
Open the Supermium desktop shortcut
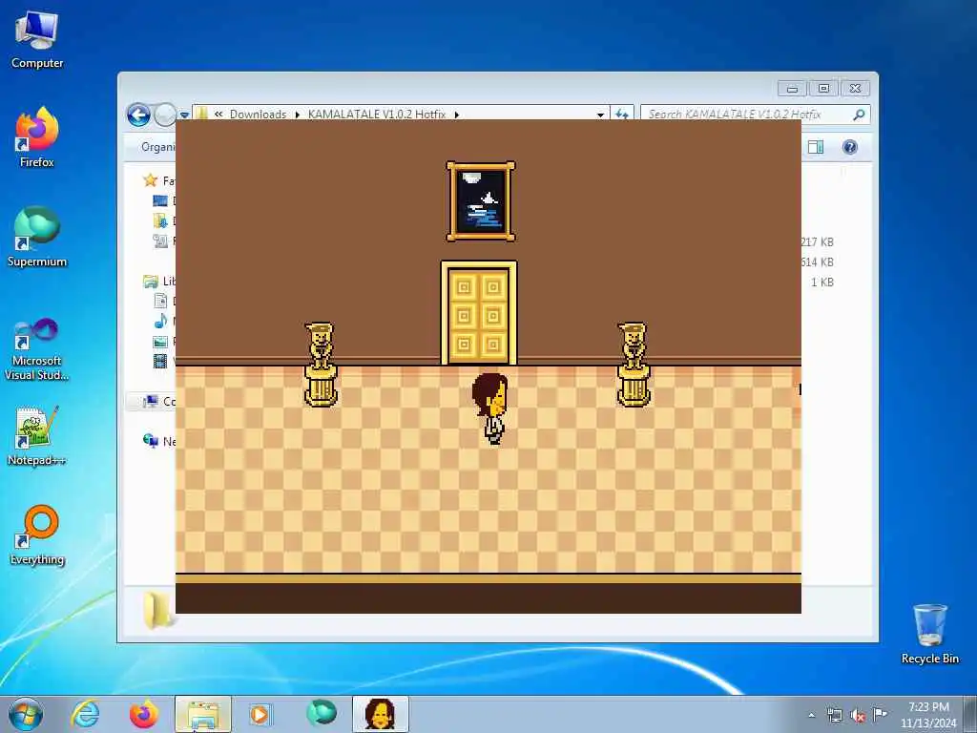(x=37, y=237)
